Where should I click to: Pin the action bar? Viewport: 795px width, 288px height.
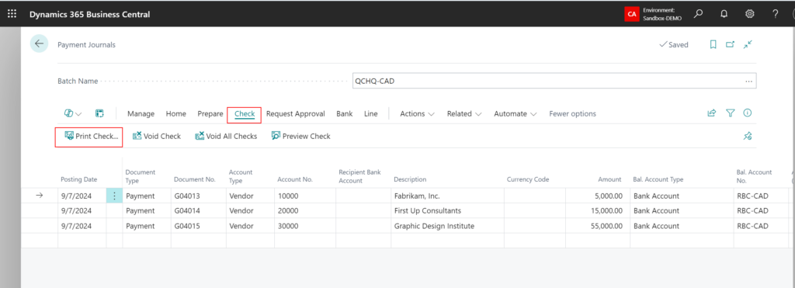point(748,136)
